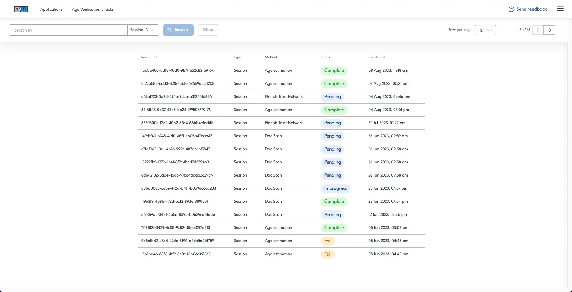Click the chevron on the rows-per-page selector
572x292 pixels.
point(489,30)
